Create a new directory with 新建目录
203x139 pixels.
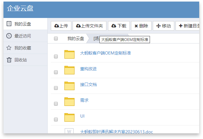pos(189,26)
